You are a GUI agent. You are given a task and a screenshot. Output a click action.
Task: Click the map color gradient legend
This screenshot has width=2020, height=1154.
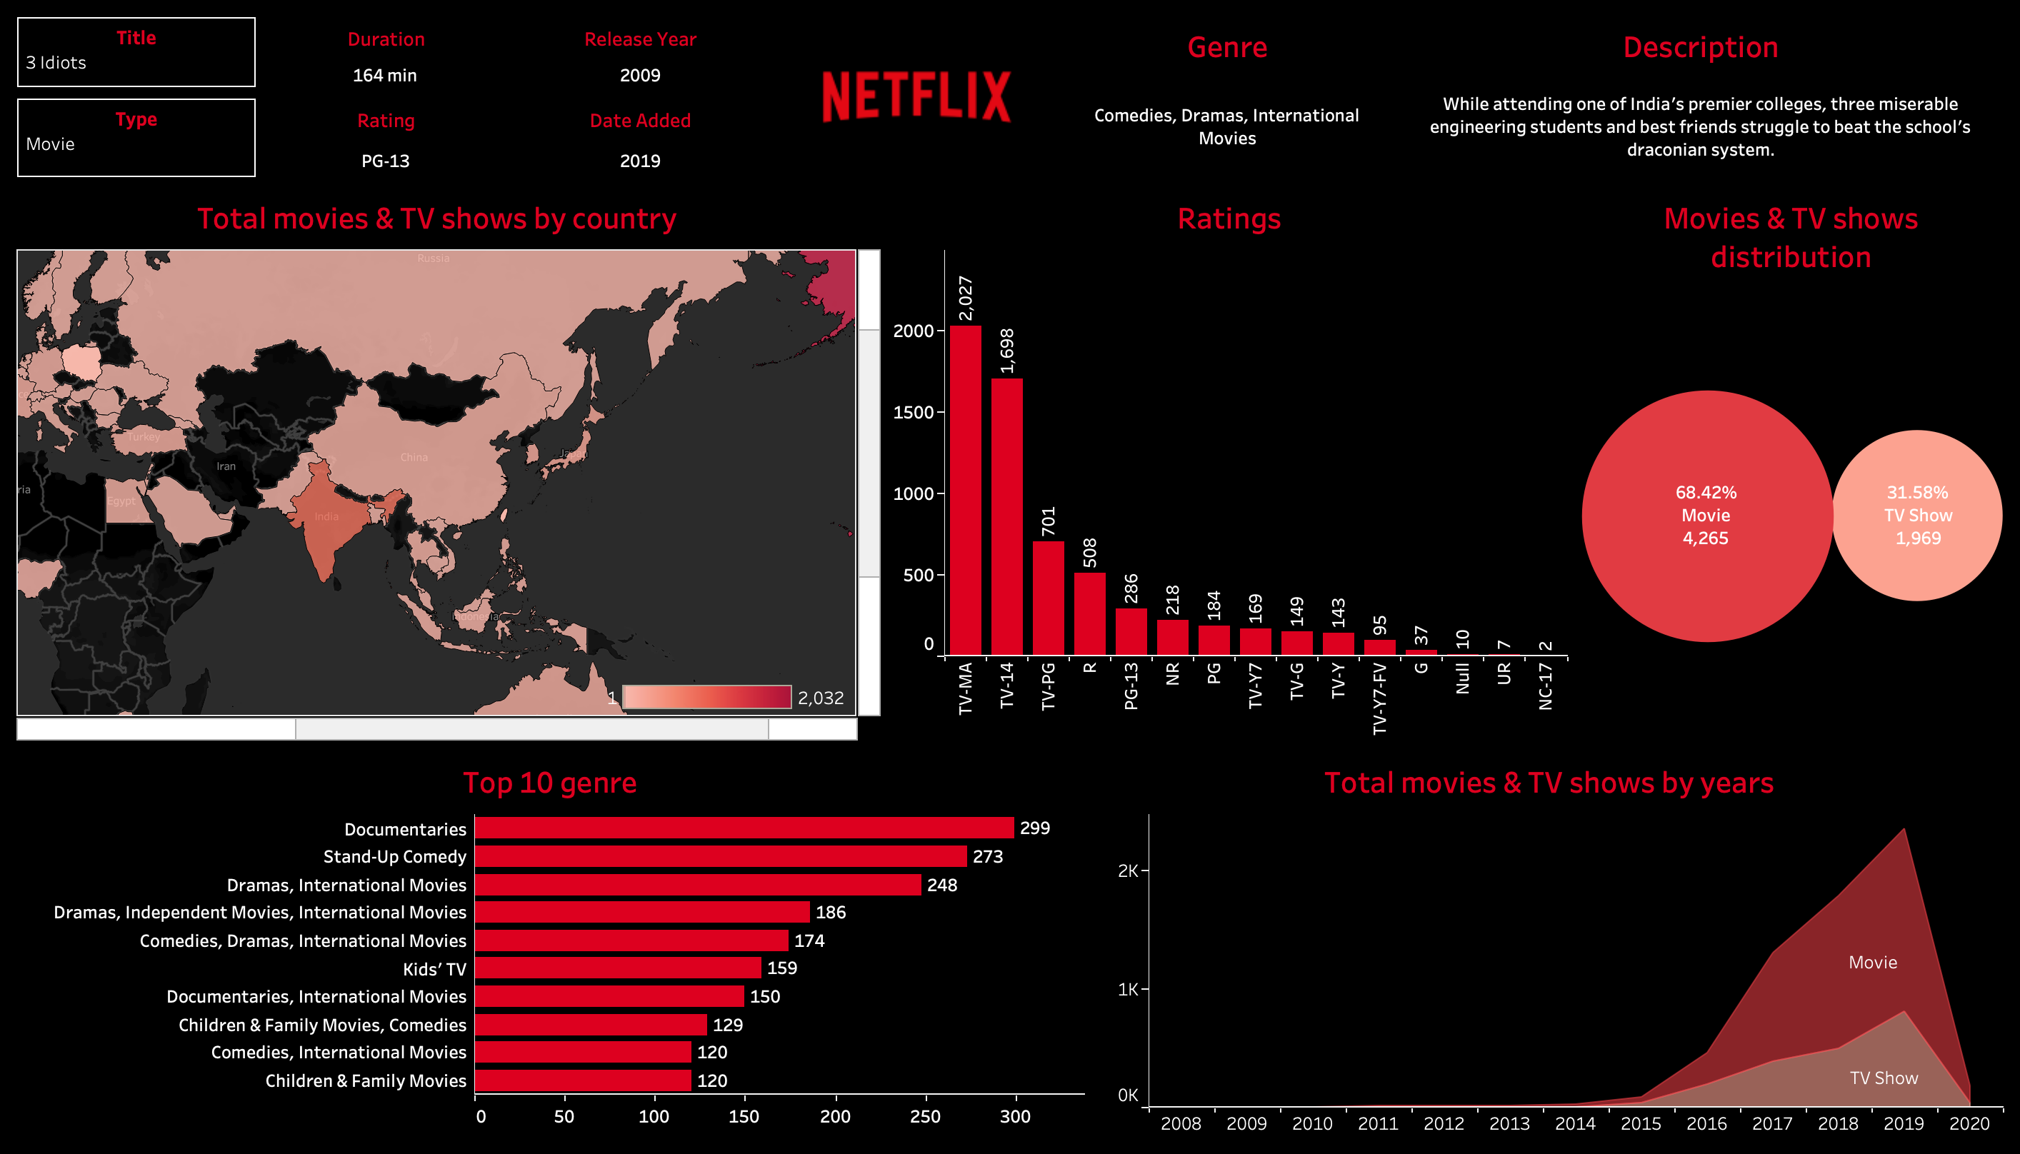tap(707, 697)
